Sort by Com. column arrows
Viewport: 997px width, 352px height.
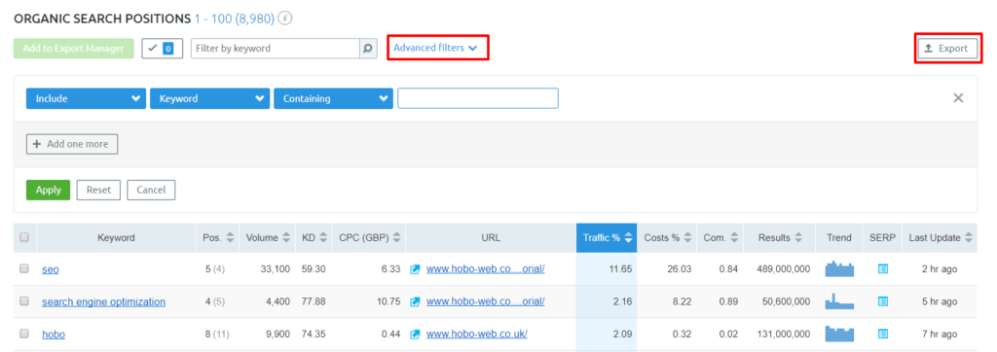[x=734, y=238]
